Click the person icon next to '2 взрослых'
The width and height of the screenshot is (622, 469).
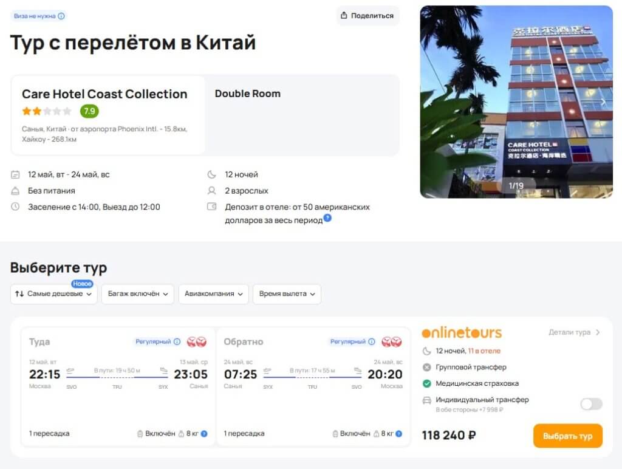point(212,191)
